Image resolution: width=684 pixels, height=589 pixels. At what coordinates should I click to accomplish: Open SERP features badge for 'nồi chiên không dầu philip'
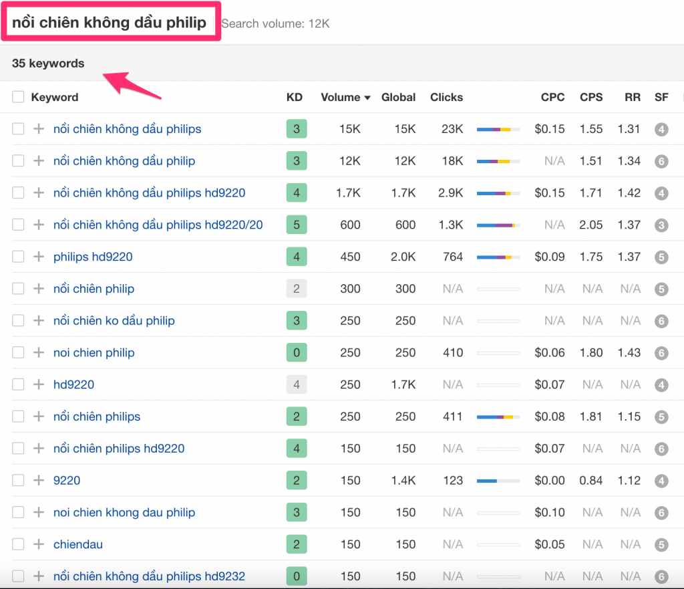pos(661,161)
